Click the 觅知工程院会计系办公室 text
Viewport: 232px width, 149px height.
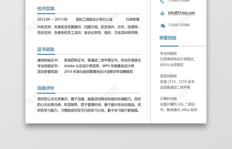tap(94, 19)
